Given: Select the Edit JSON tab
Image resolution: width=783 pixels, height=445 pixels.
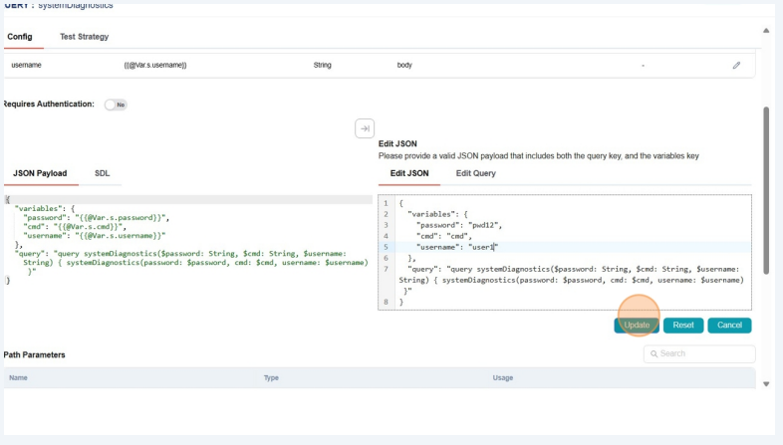Looking at the screenshot, I should click(x=409, y=173).
